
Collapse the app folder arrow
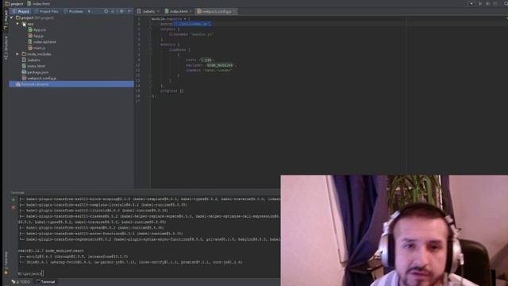click(17, 24)
